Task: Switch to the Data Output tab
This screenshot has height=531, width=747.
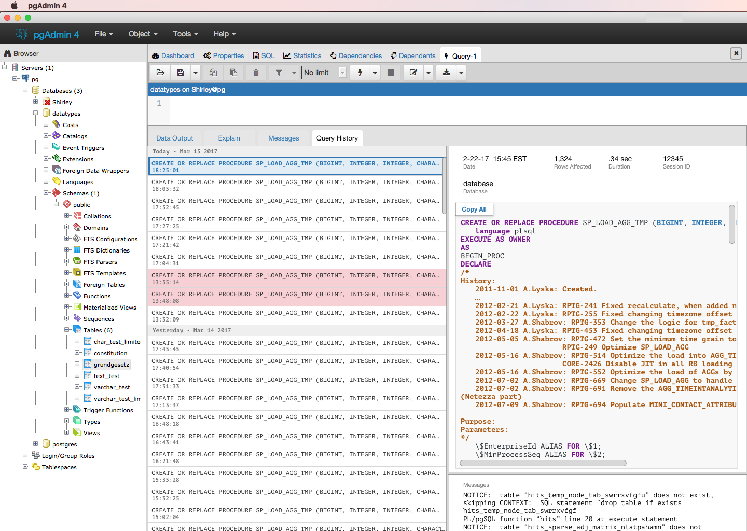Action: [174, 138]
